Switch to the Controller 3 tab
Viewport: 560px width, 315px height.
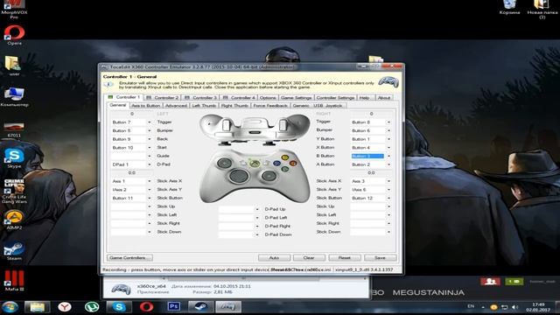pyautogui.click(x=200, y=97)
